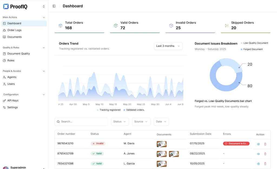The width and height of the screenshot is (277, 169).
Task: Collapse the Quality & Rules section
Action: (44, 47)
